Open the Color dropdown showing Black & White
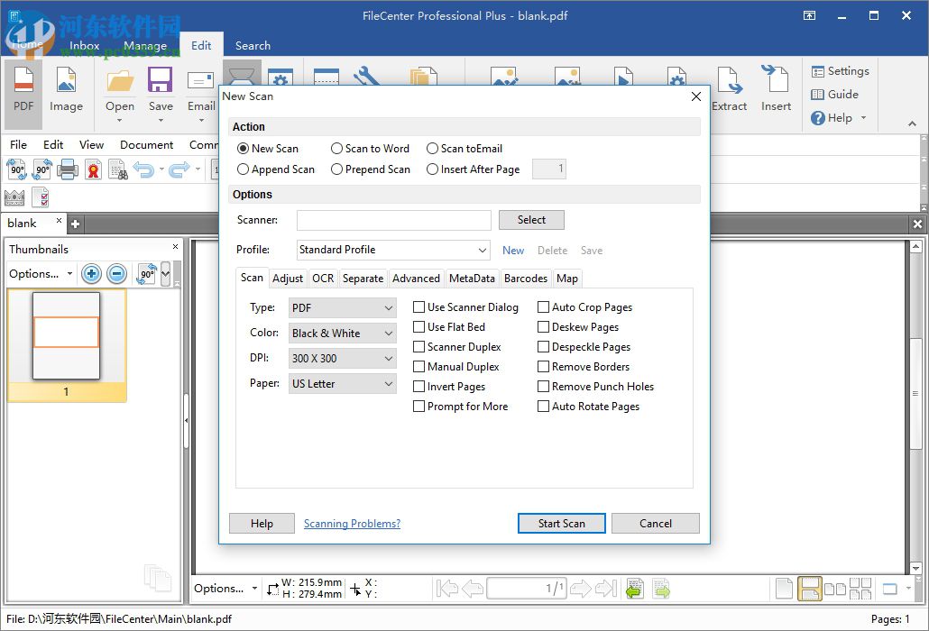The image size is (929, 631). (343, 334)
